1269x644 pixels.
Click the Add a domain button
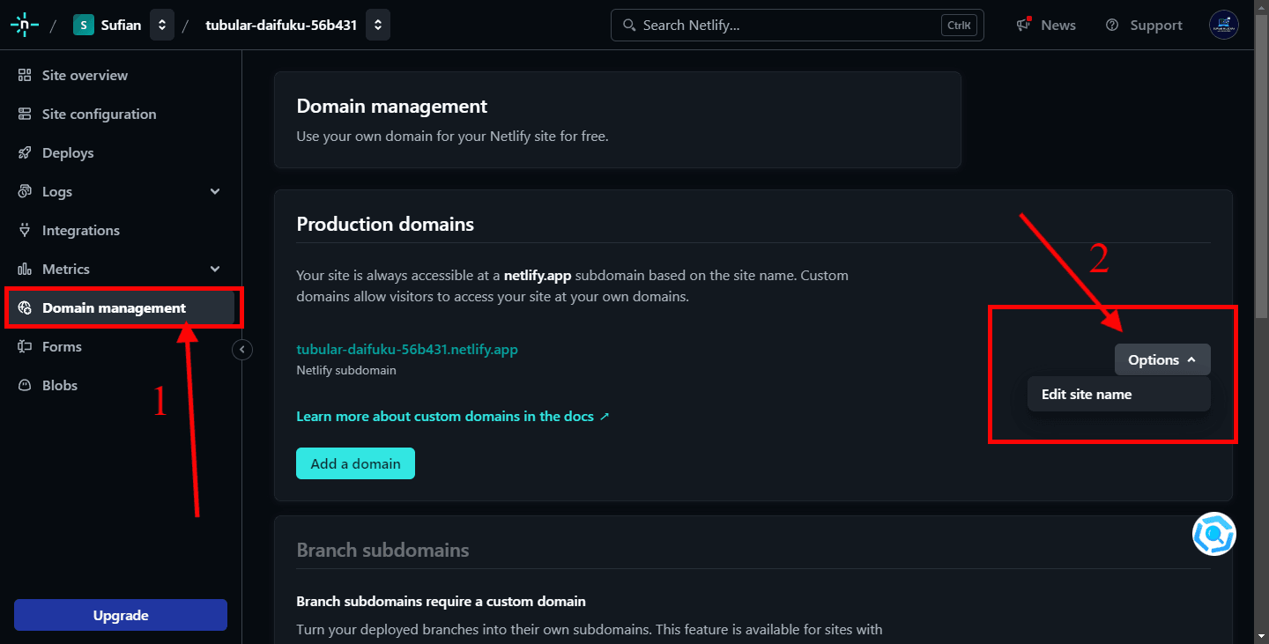[x=355, y=463]
